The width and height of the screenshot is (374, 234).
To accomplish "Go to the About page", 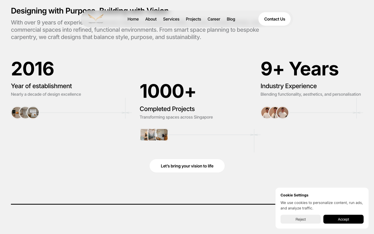I will 151,19.
